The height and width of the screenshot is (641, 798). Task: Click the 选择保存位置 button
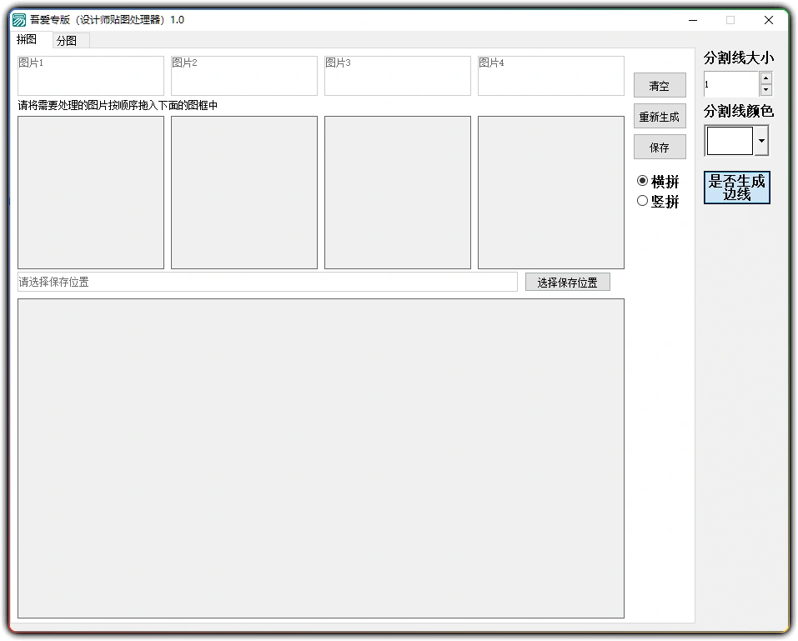point(568,282)
